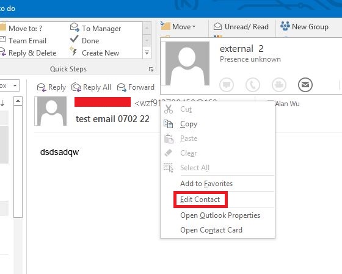Click the Copy icon in context menu
342x274 pixels.
pyautogui.click(x=168, y=124)
